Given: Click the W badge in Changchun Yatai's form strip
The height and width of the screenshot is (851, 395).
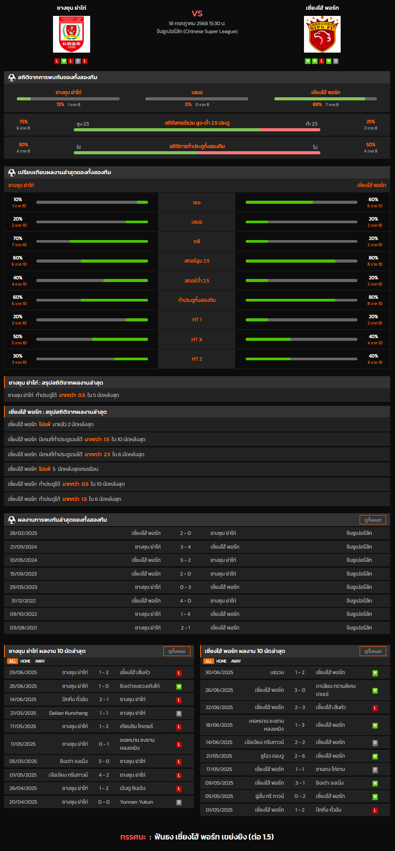Looking at the screenshot, I should 64,61.
